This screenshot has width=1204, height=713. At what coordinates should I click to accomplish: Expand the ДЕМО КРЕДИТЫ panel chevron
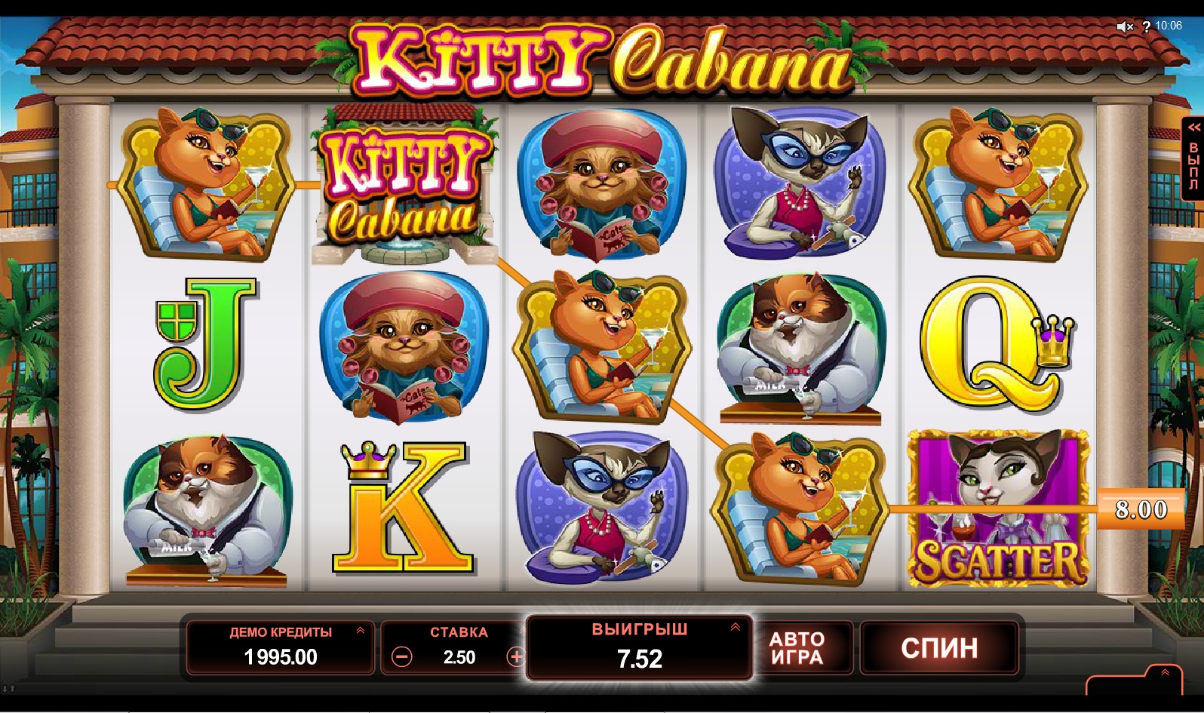(361, 630)
